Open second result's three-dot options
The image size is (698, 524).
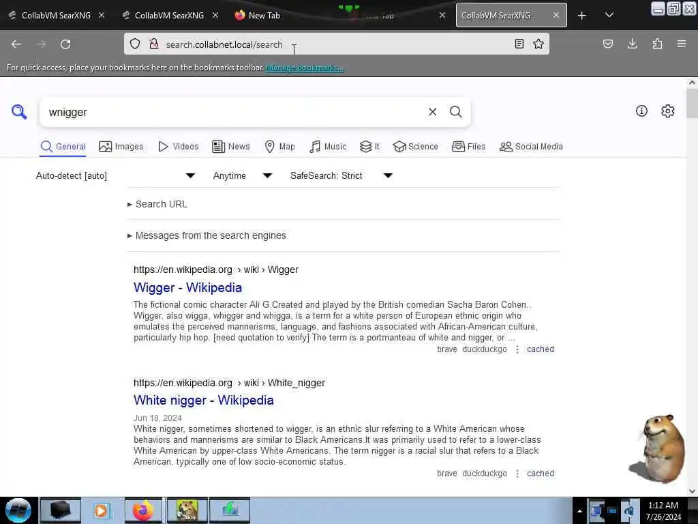[517, 474]
